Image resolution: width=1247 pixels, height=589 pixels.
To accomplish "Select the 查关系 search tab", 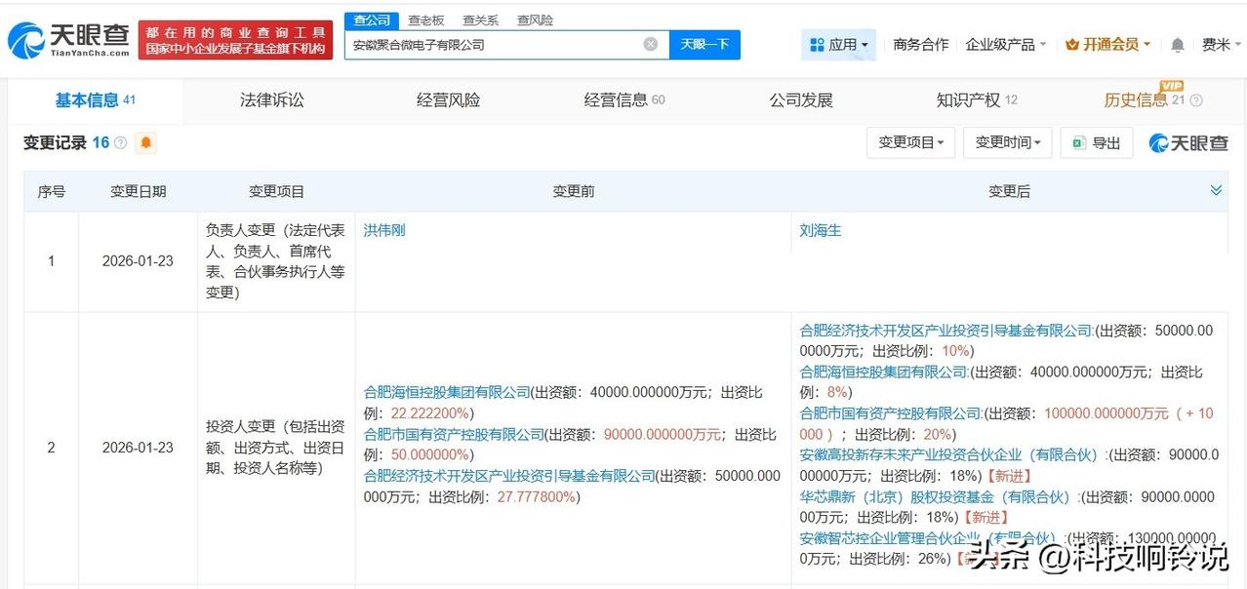I will tap(480, 20).
